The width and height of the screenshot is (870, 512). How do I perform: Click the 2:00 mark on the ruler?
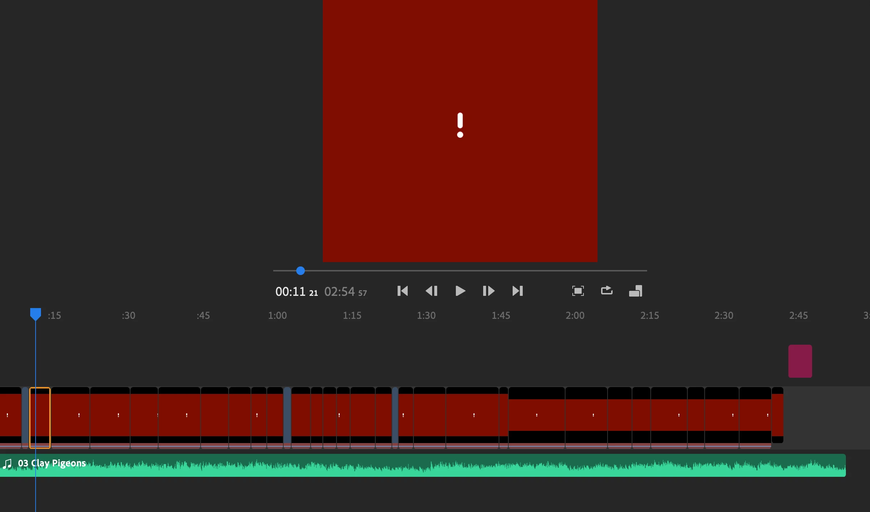click(x=575, y=316)
